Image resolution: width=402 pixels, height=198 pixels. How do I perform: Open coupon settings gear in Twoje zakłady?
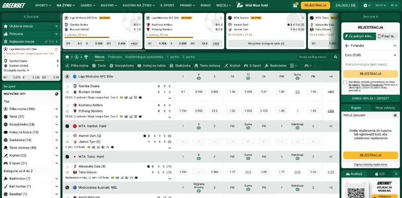coord(395,115)
